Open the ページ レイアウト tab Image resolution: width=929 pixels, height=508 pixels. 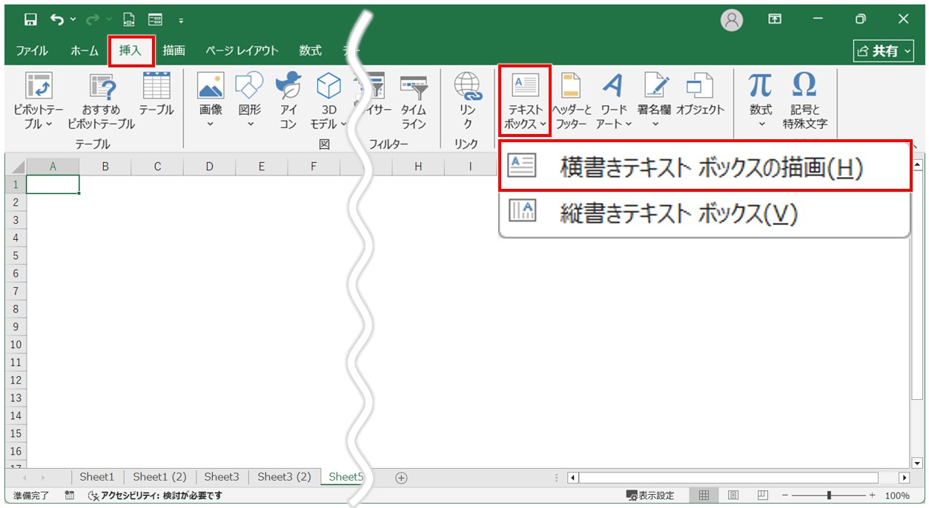click(242, 50)
